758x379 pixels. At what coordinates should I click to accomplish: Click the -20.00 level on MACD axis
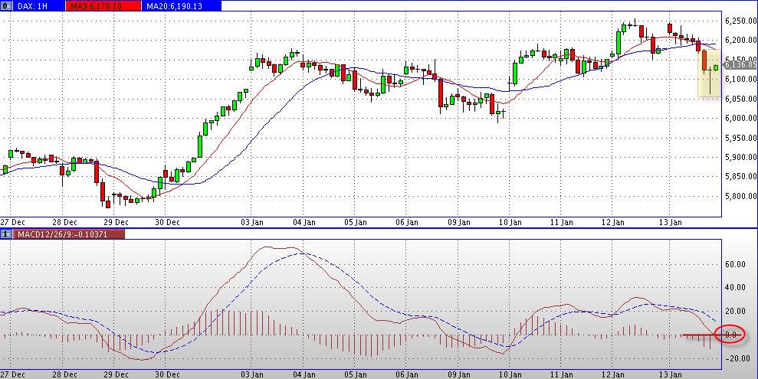click(733, 358)
